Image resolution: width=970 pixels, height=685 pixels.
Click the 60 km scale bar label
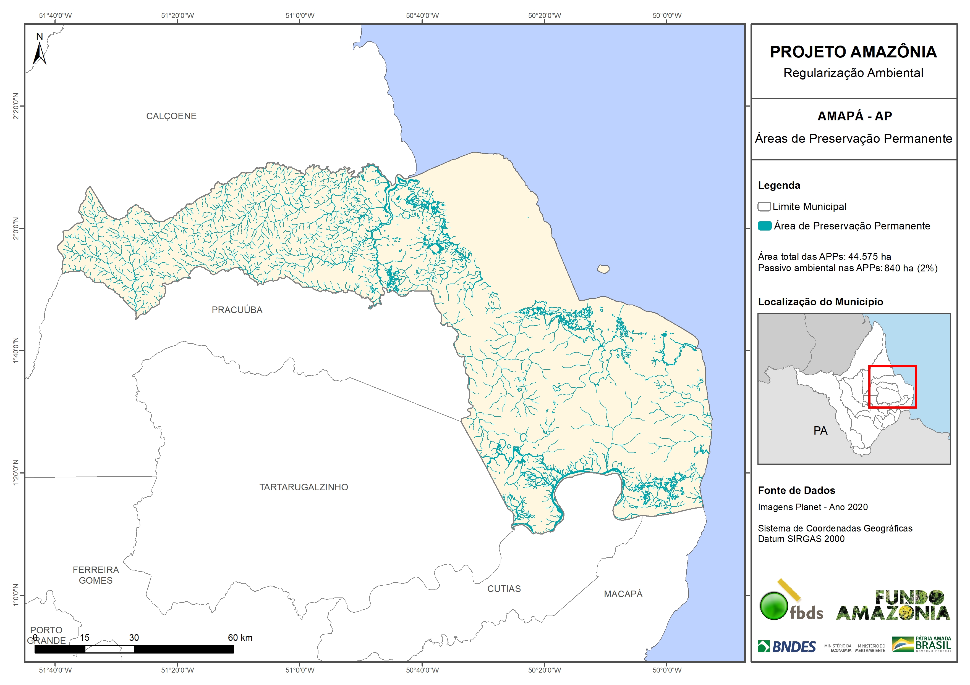point(240,637)
